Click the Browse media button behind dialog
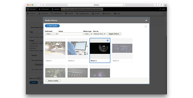This screenshot has height=98, width=193. pos(38,65)
